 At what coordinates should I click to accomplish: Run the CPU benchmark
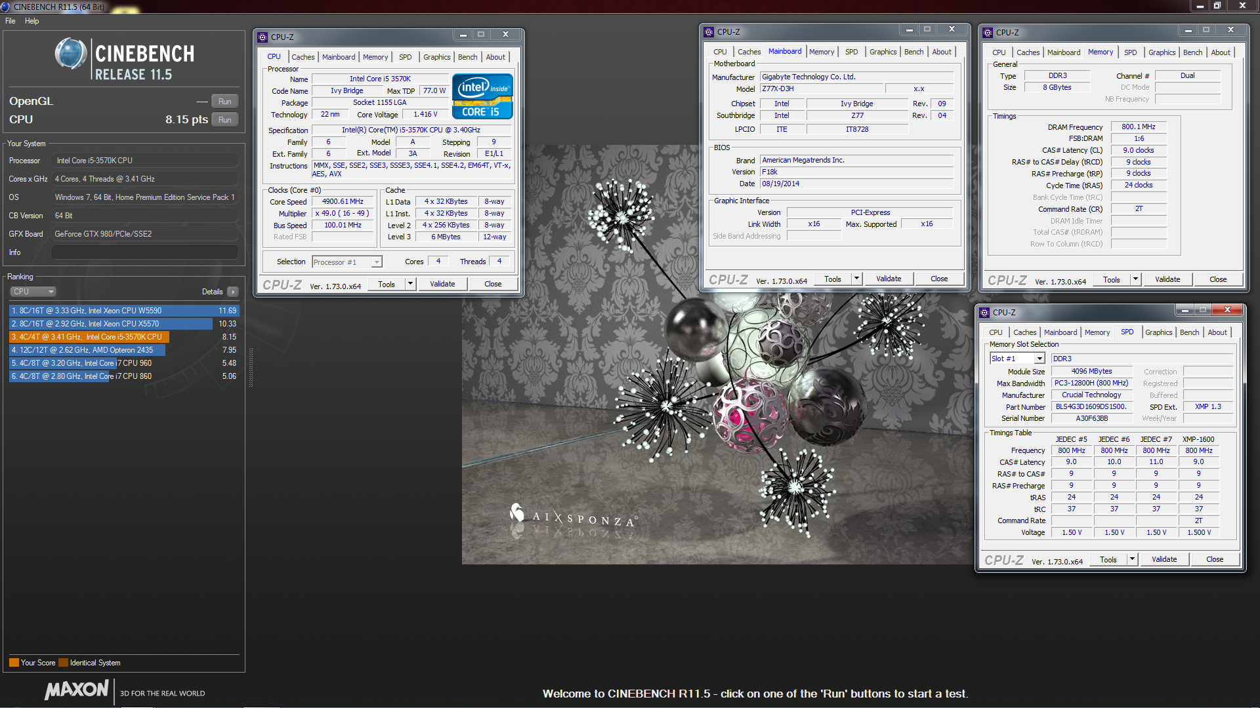pyautogui.click(x=224, y=120)
